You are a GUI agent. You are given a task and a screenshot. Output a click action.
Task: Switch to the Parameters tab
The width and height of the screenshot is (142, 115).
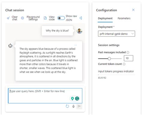click(x=124, y=18)
